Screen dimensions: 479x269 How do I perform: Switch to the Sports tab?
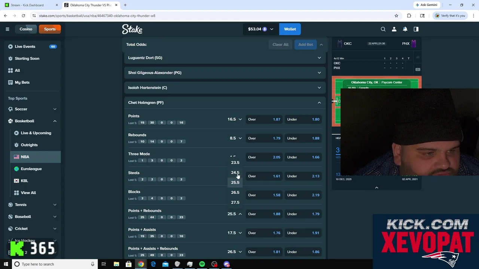(x=50, y=29)
